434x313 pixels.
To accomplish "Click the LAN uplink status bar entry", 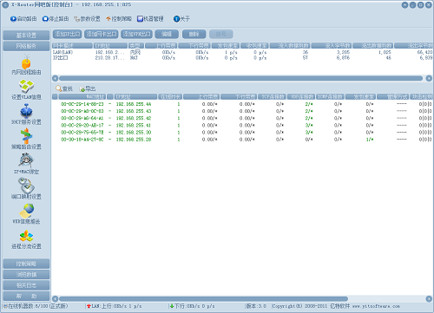I will coord(115,306).
